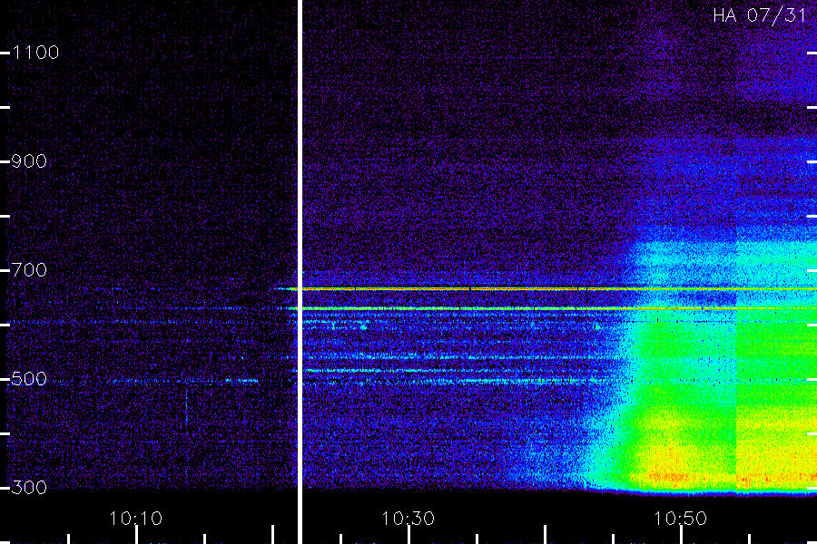This screenshot has height=544, width=817.
Task: Click the 900 frequency axis label
Action: [x=29, y=161]
